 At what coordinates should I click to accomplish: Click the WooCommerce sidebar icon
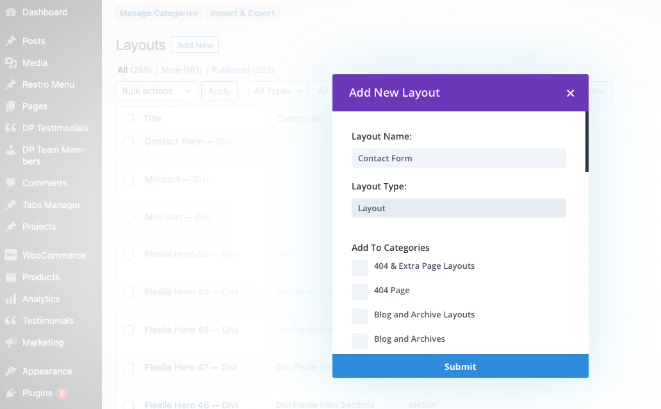pos(10,255)
